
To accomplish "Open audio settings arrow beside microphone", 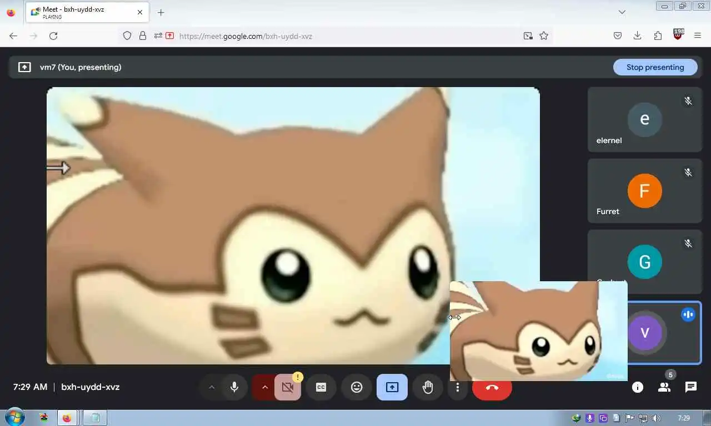I will 212,387.
